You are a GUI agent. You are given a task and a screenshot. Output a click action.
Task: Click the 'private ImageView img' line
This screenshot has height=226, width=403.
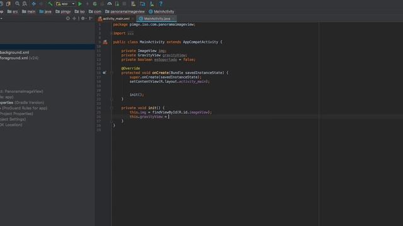(x=144, y=51)
